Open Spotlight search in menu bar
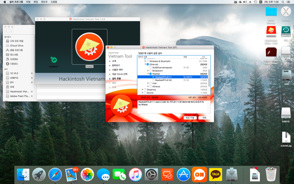 click(283, 2)
